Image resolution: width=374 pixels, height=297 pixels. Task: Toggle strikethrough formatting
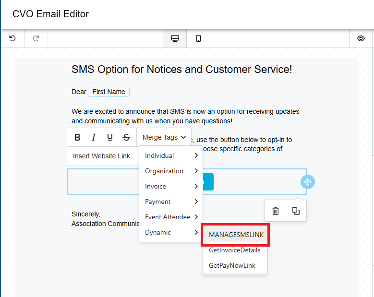(126, 137)
